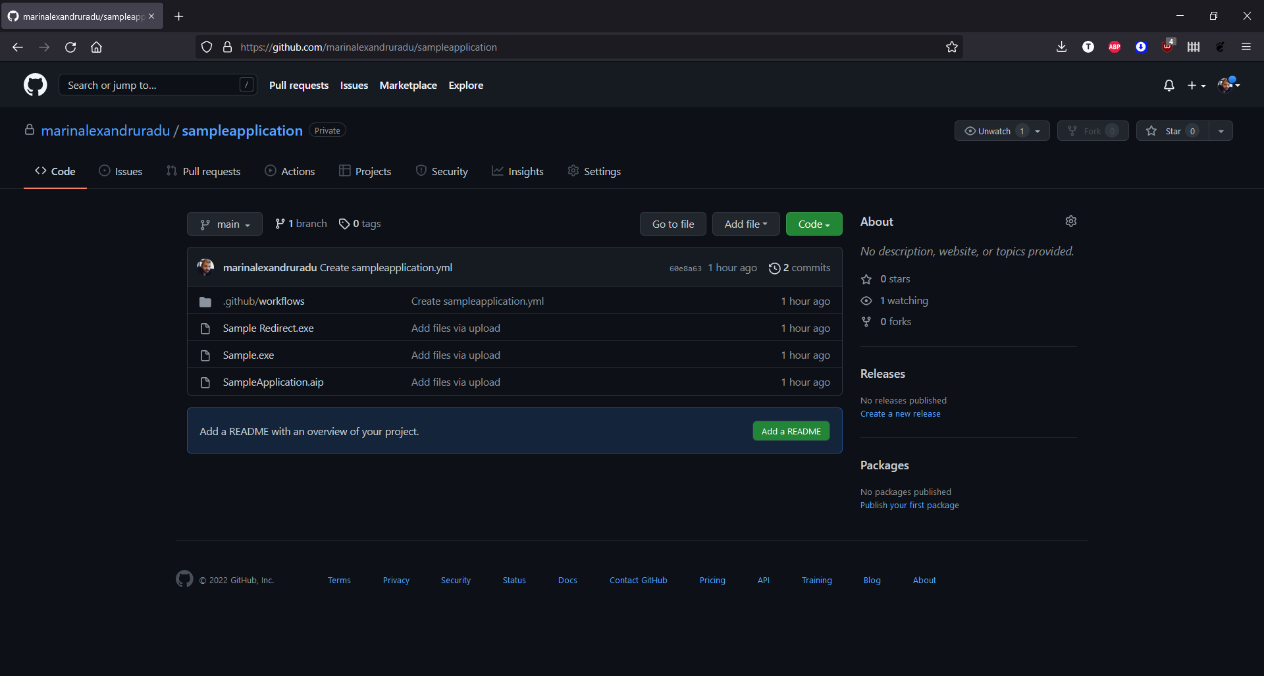Open footer Docs link

tap(567, 580)
